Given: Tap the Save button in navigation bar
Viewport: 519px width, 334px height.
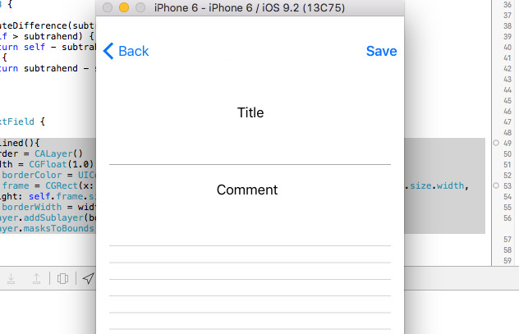Looking at the screenshot, I should (x=381, y=51).
